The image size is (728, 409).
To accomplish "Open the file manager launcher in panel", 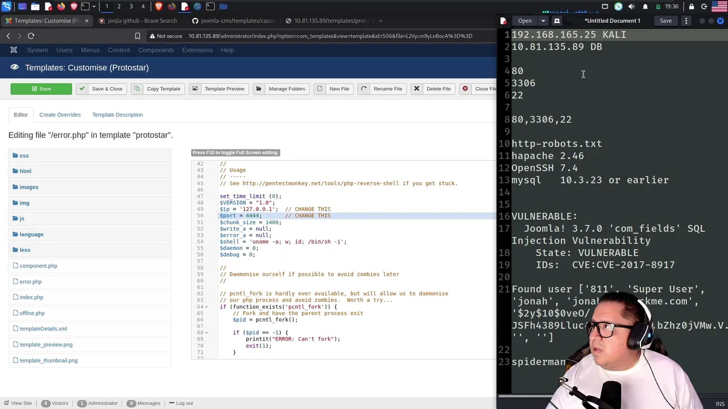I will pos(35,6).
